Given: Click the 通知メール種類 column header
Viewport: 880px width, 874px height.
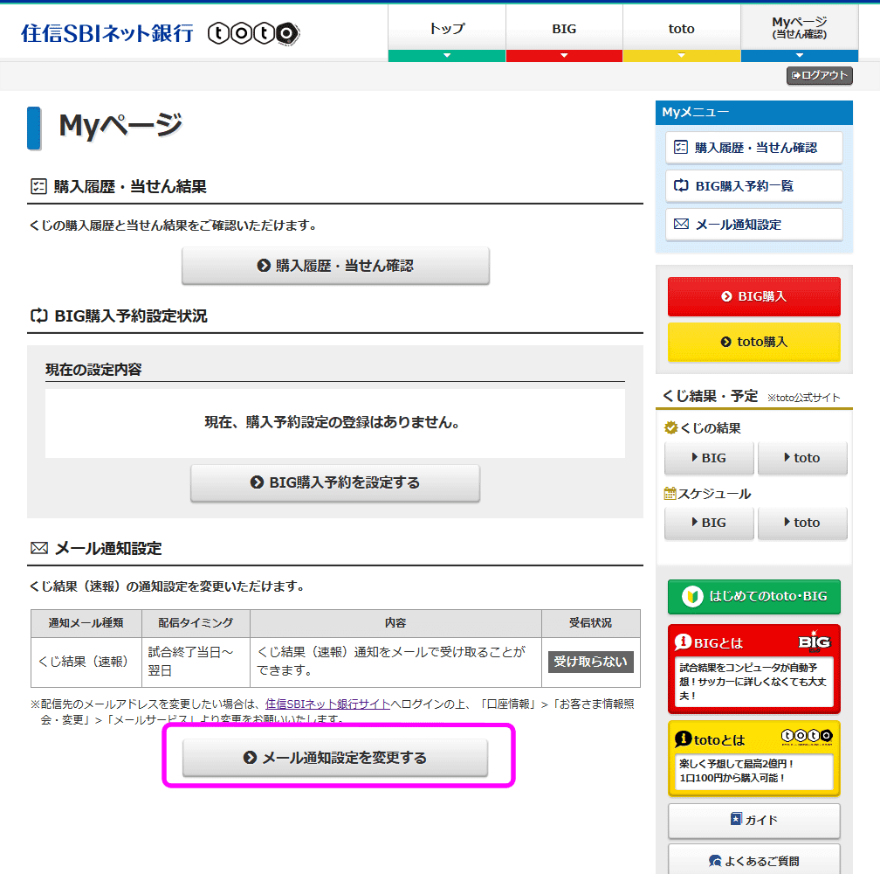Looking at the screenshot, I should click(86, 623).
